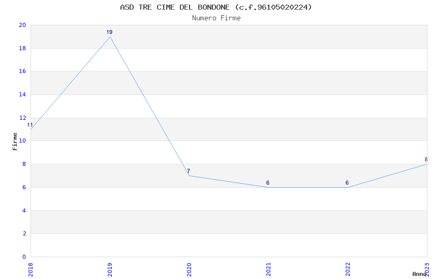Click the x-axis year label '2019'
This screenshot has height=279, width=432.
tap(110, 269)
